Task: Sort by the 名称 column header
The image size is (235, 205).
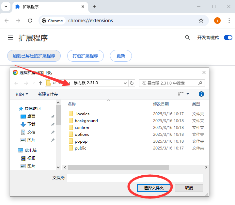Action: coord(72,104)
